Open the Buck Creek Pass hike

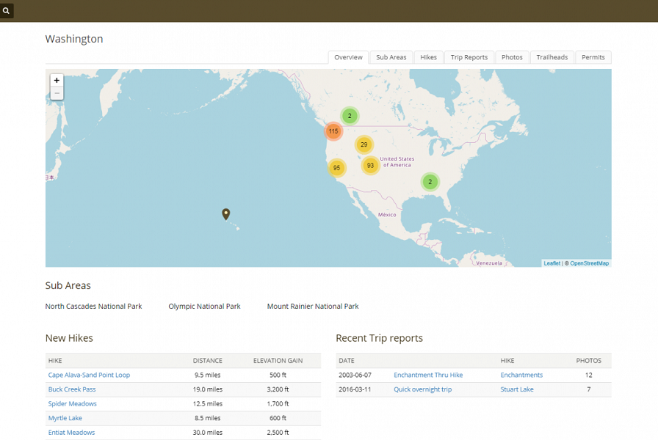point(72,389)
